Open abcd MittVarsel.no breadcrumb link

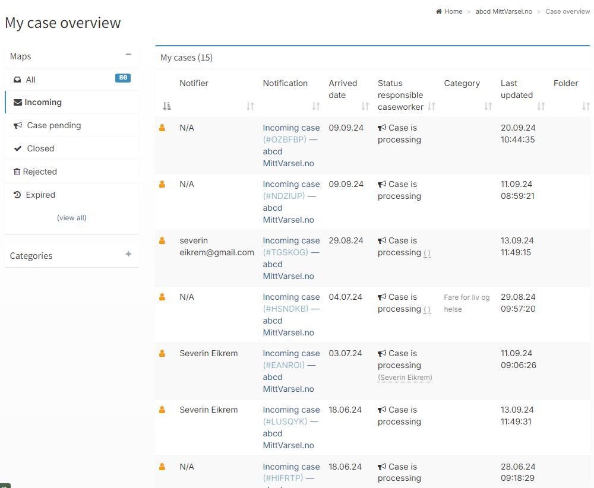pyautogui.click(x=504, y=11)
